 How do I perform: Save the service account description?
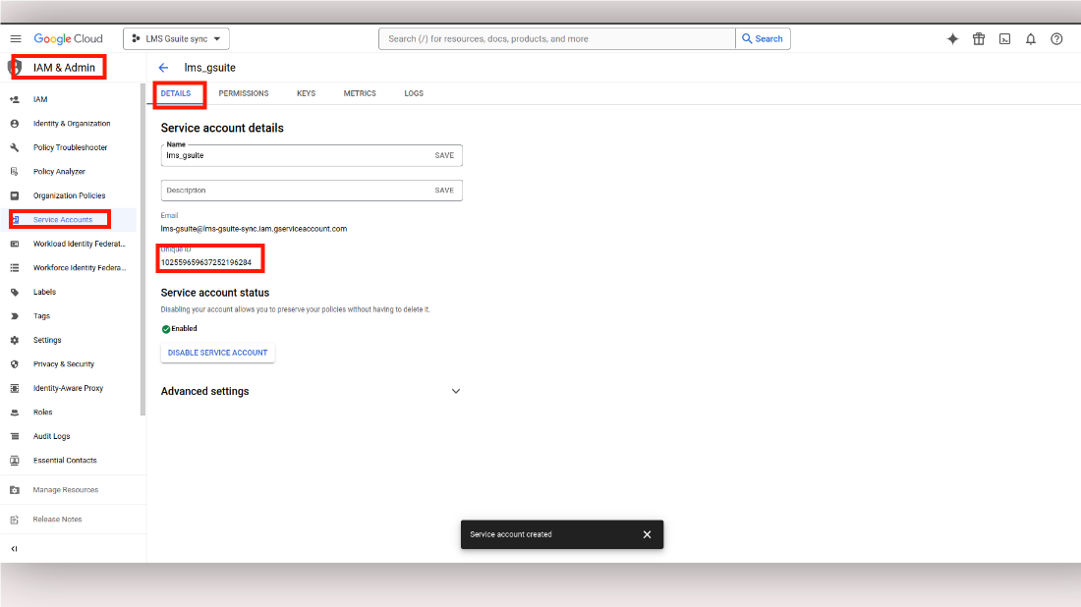tap(444, 191)
